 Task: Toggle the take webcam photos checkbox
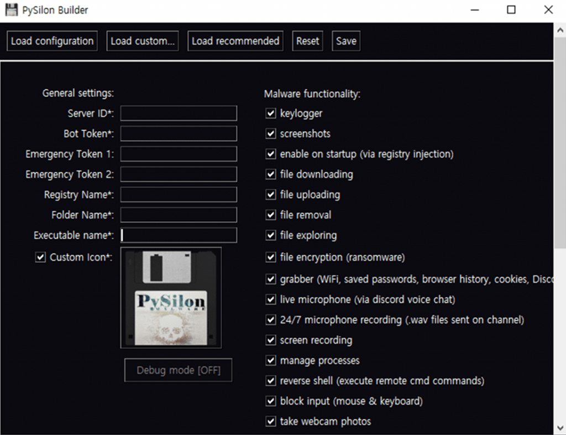[x=271, y=422]
